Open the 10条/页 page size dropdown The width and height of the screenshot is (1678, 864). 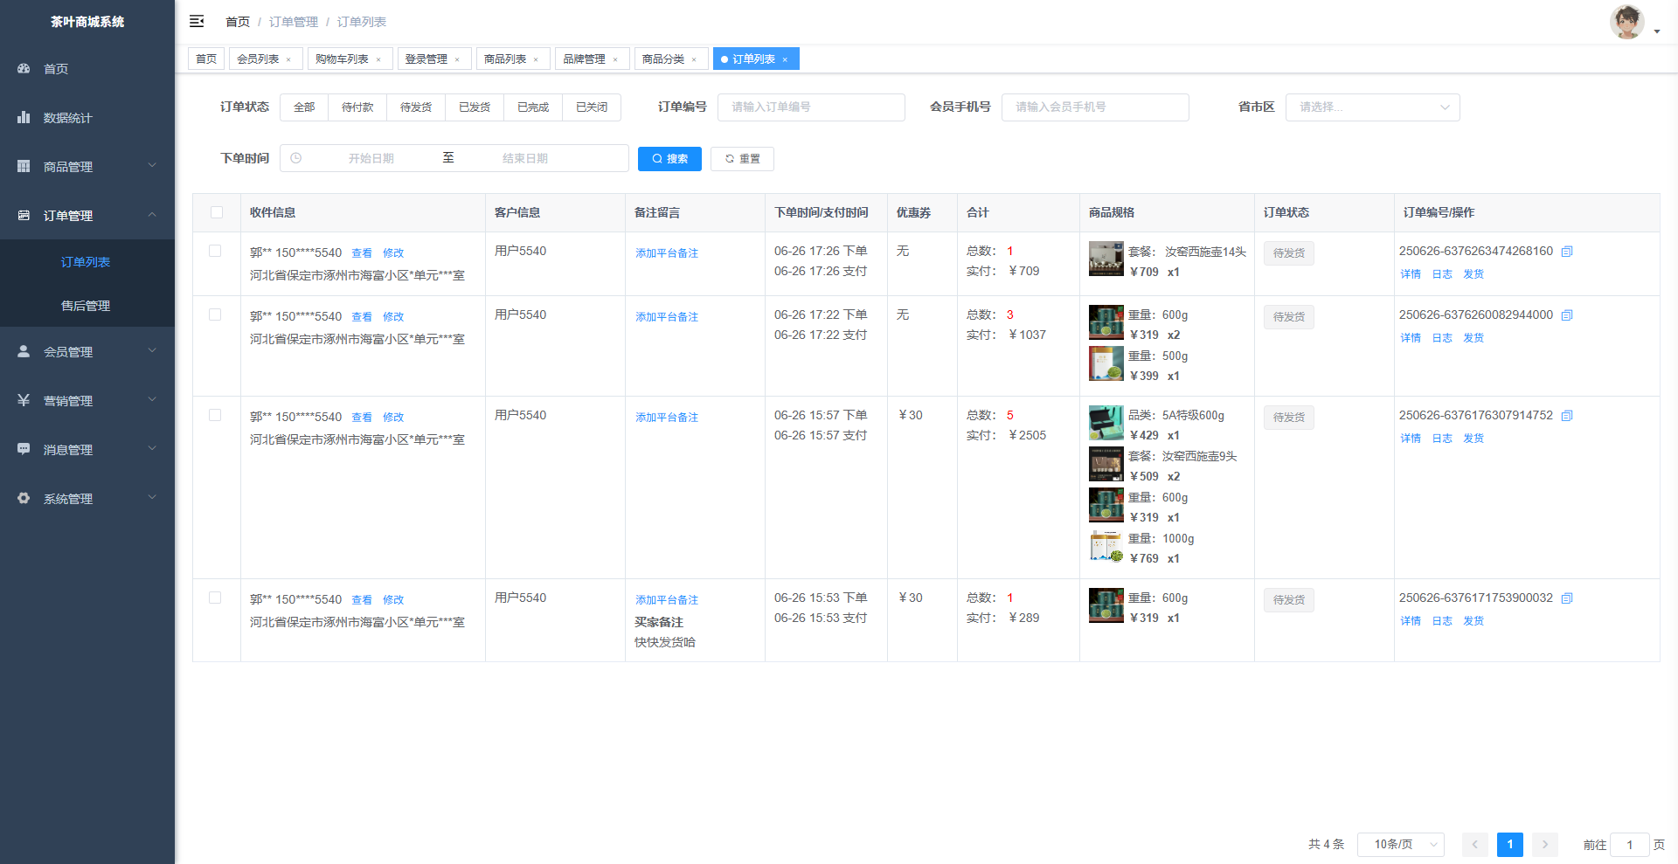(x=1400, y=844)
